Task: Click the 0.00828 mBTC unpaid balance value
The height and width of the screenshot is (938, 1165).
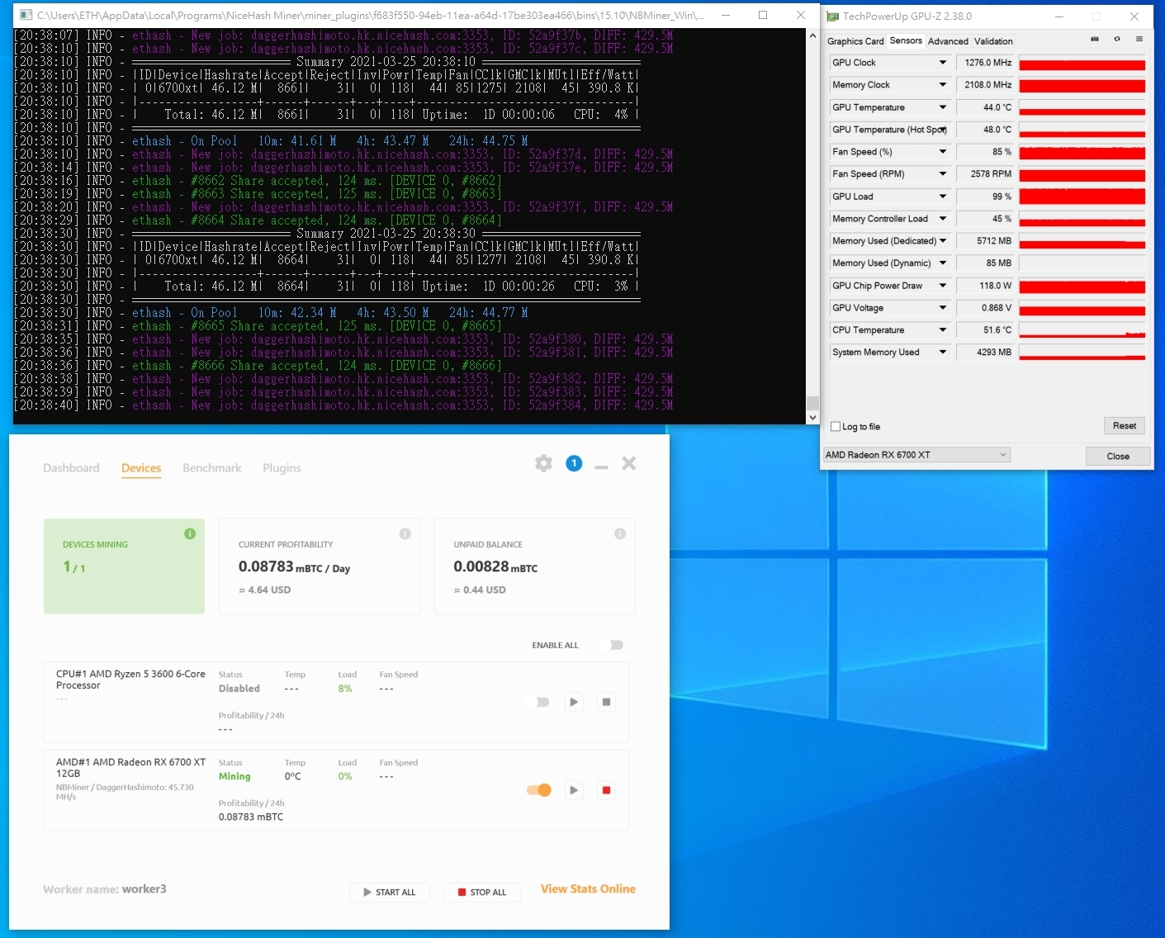Action: 495,567
